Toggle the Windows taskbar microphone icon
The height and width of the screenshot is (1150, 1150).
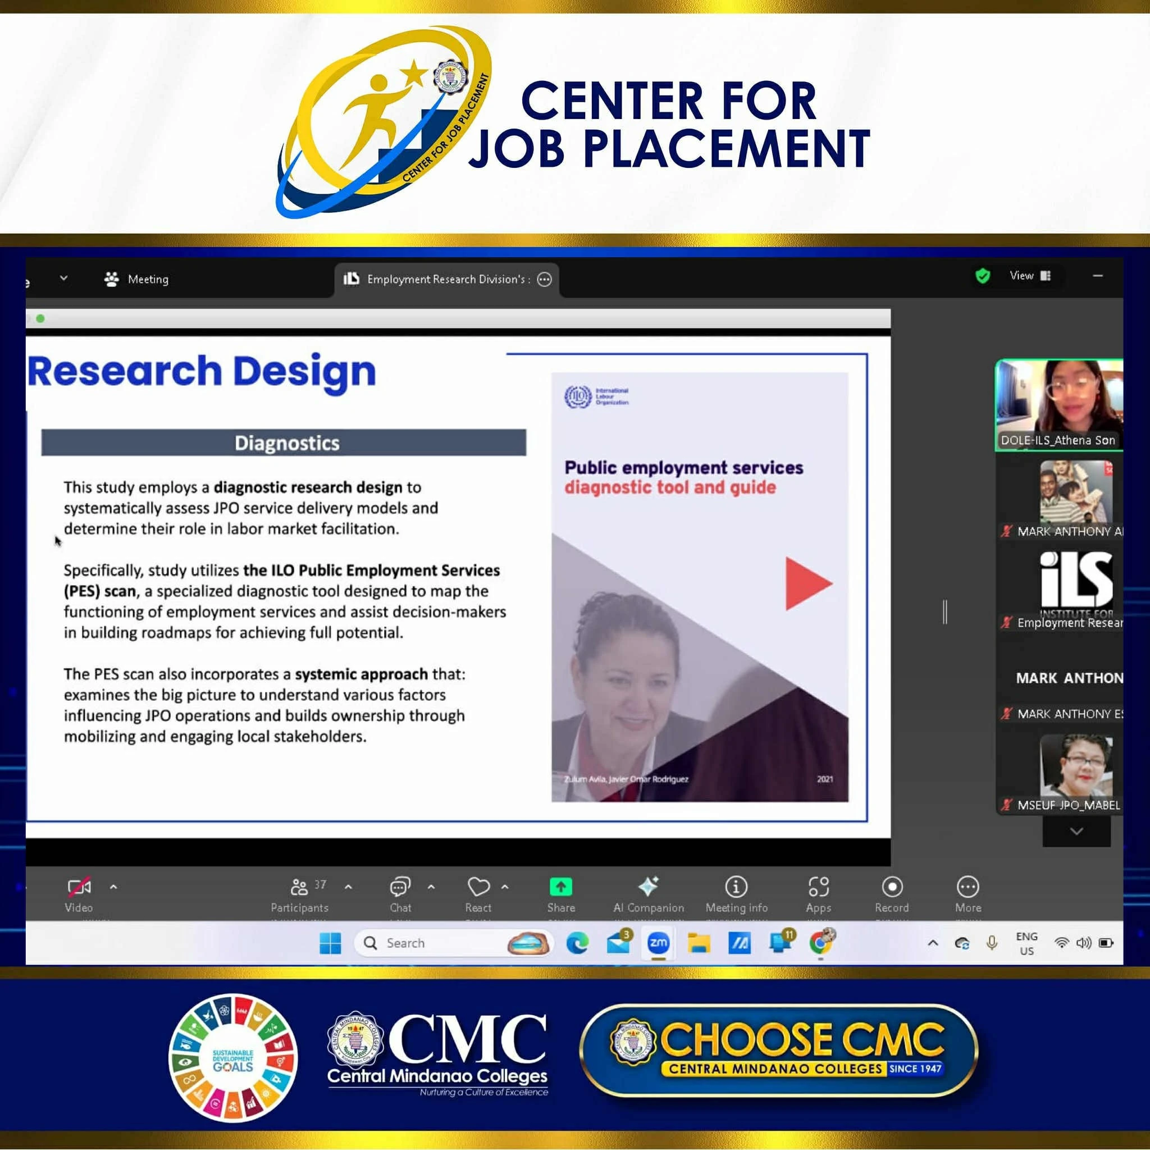point(992,943)
